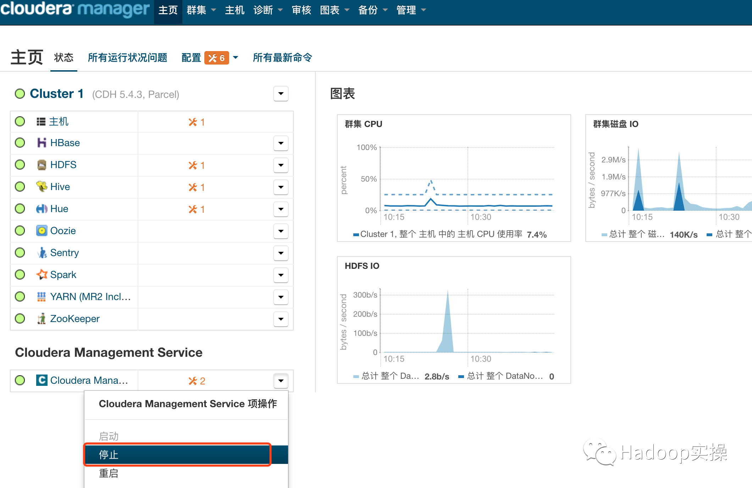This screenshot has height=488, width=752.
Task: Click Cloudera Management Service wrench issues 2
Action: [197, 381]
